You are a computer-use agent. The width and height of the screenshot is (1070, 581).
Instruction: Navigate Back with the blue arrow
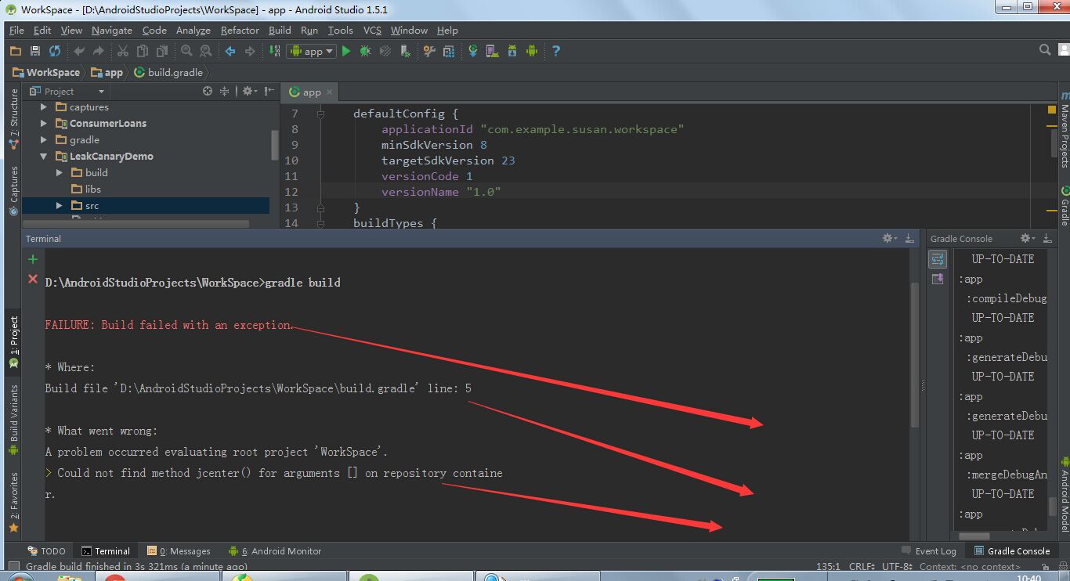[x=230, y=51]
